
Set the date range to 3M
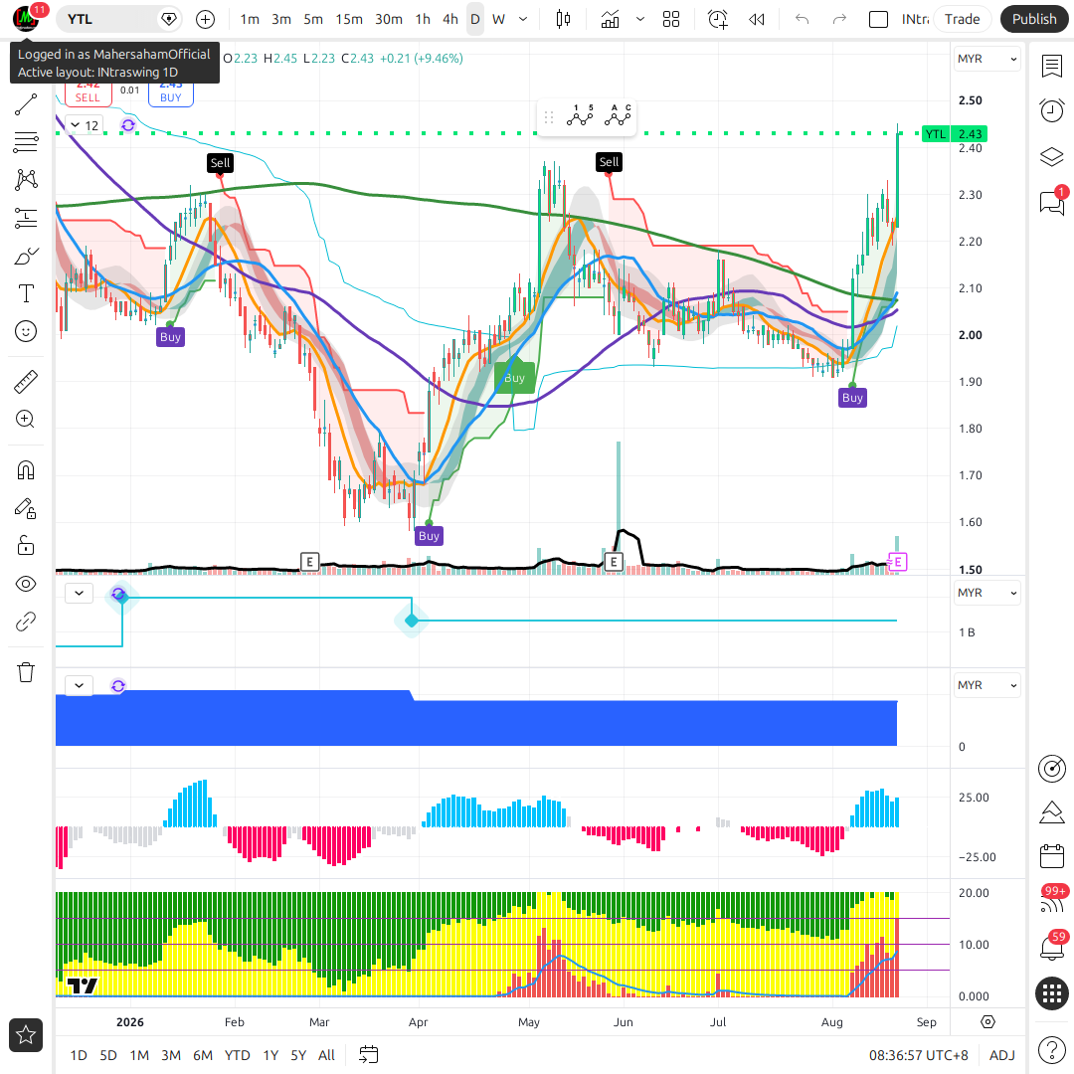171,1055
